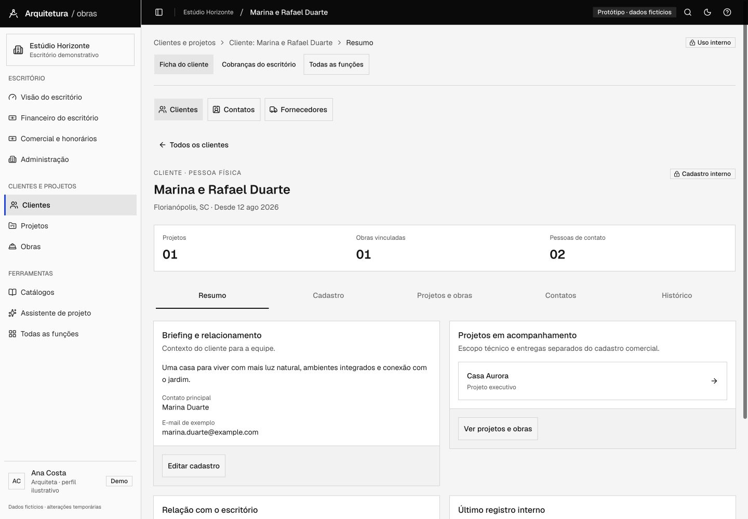Click Marina Duarte contact name
Screen dimensions: 748x519
pos(185,407)
